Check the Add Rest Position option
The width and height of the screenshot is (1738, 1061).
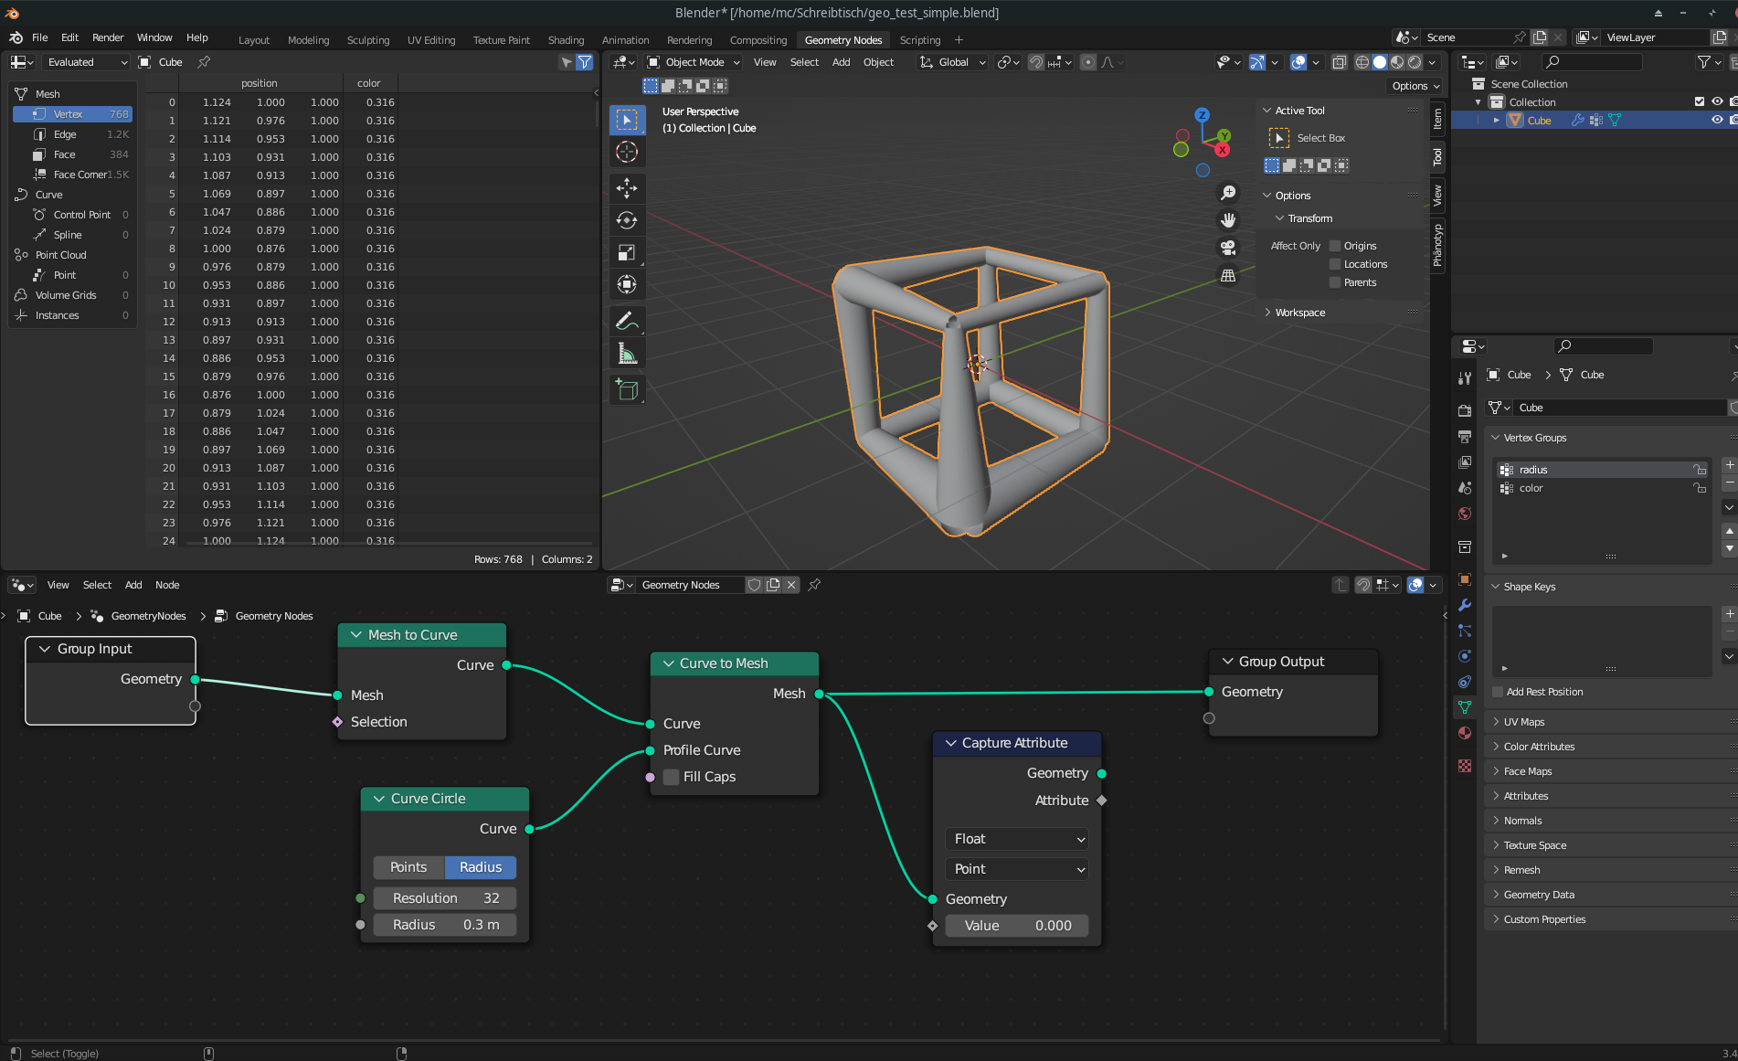tap(1498, 692)
